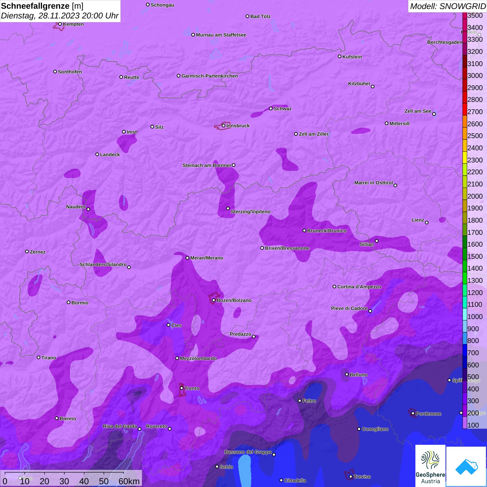The image size is (487, 487).
Task: Click the 'Berchtesgaden' label
Action: coord(445,42)
